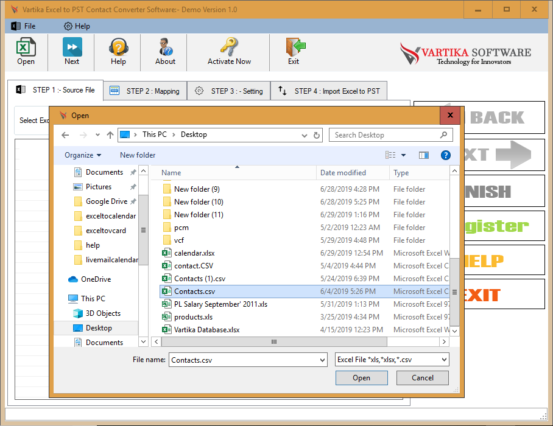
Task: Select the contact.CSV file icon
Action: coord(166,266)
